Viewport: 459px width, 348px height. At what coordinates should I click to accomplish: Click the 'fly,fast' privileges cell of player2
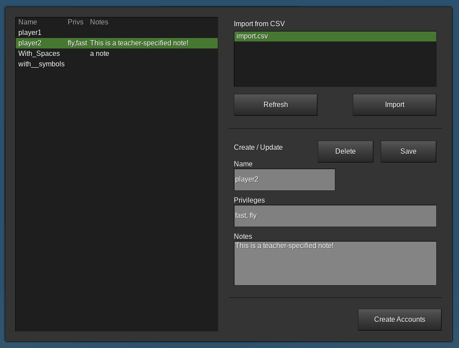tap(77, 43)
